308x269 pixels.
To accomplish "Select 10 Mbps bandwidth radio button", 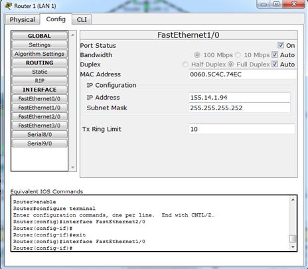I will [238, 54].
